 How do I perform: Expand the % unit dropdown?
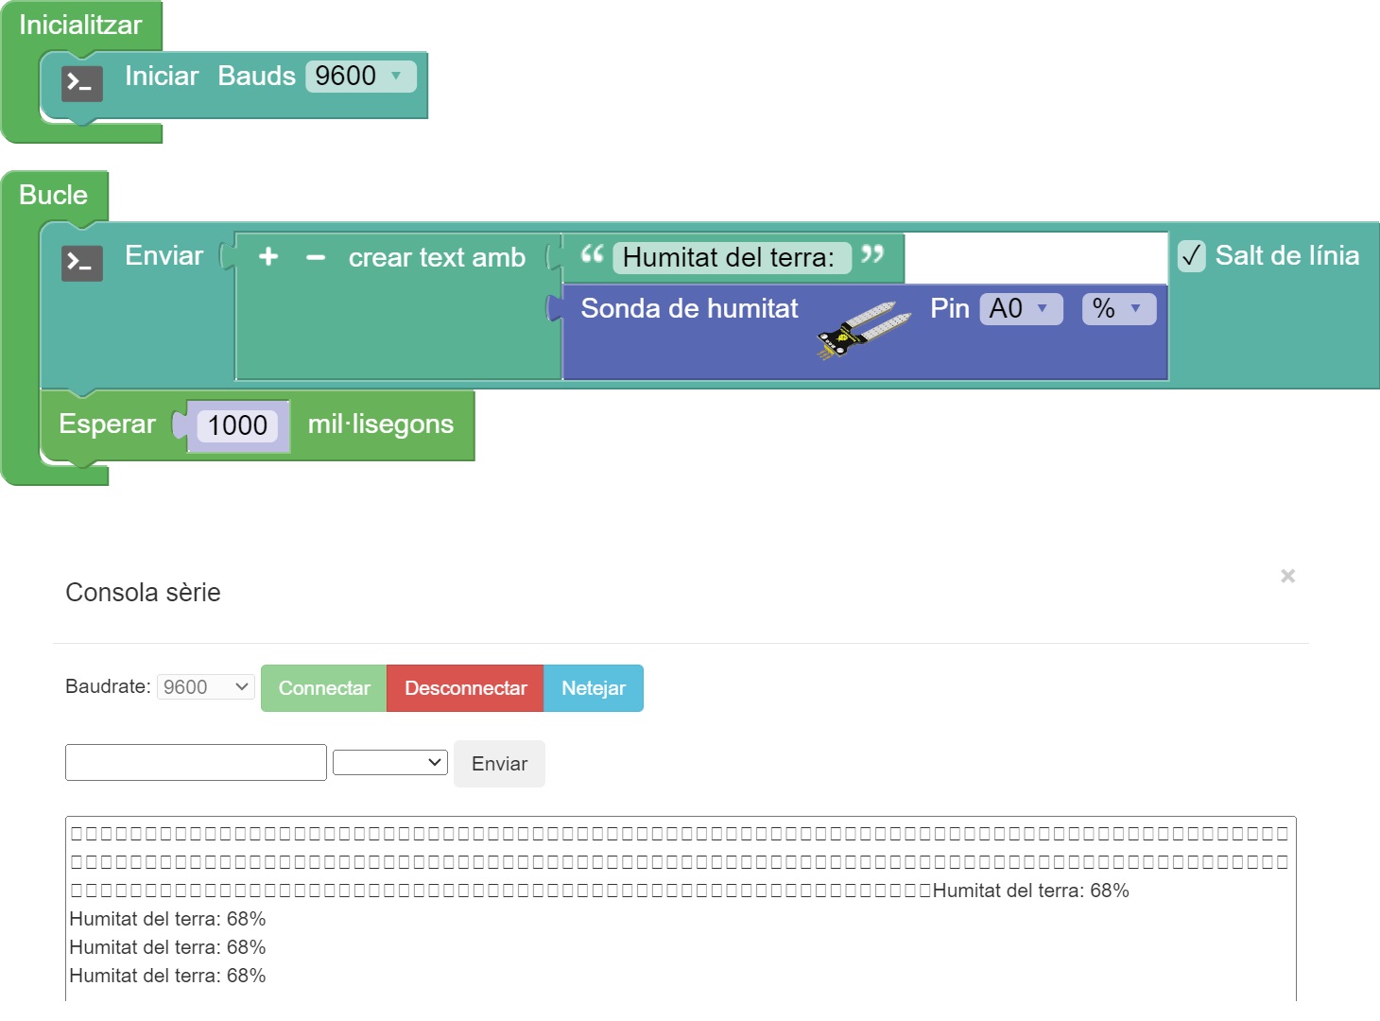[x=1118, y=309]
